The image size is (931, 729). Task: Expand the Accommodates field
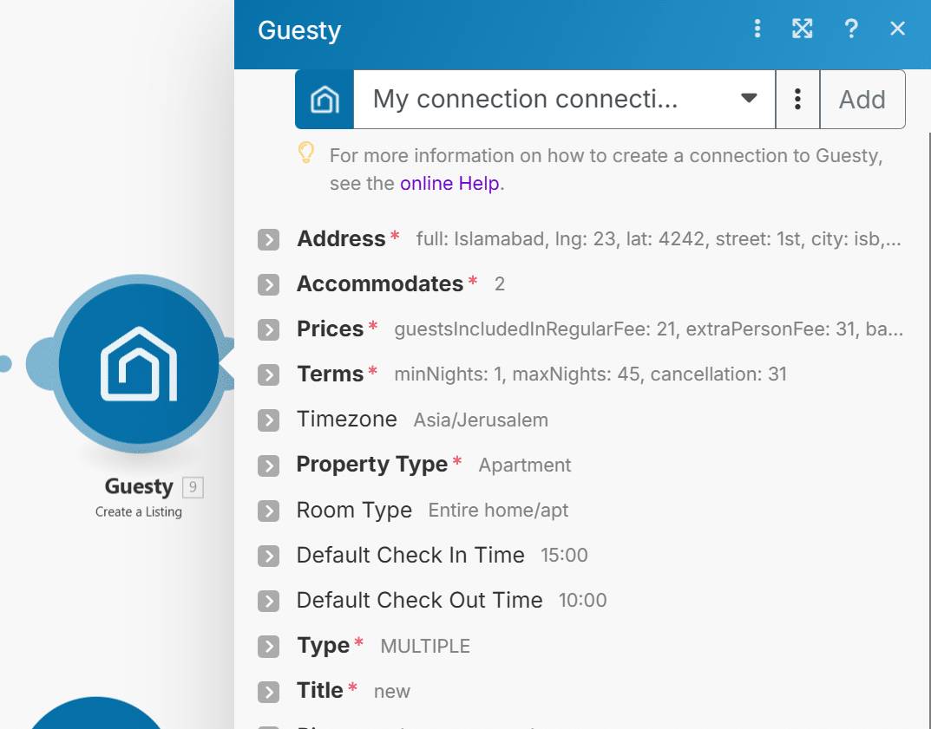(x=269, y=285)
